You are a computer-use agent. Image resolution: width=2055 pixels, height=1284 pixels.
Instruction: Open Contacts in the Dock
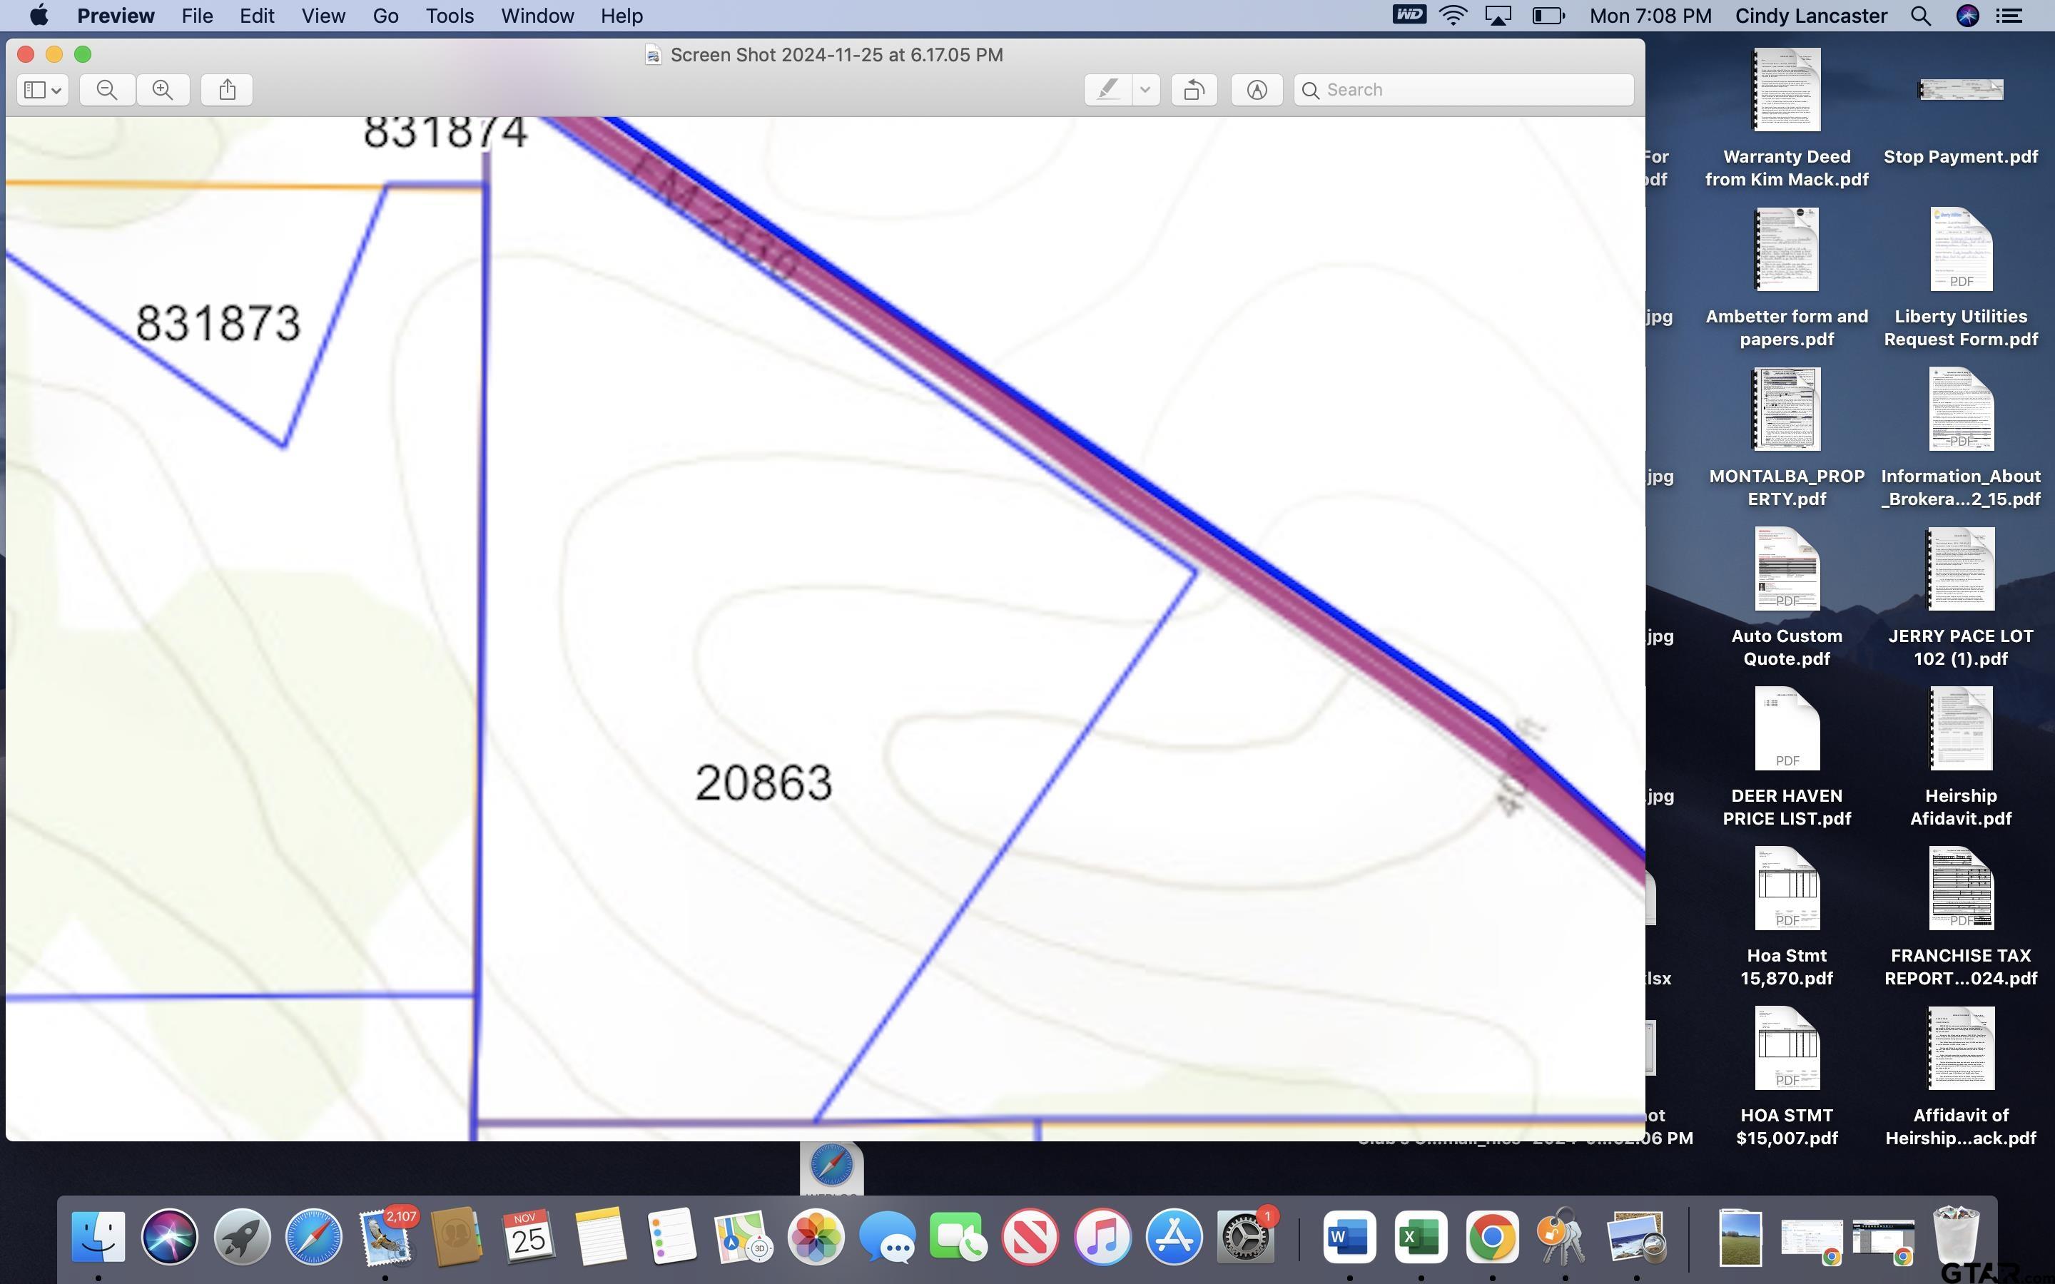(457, 1236)
